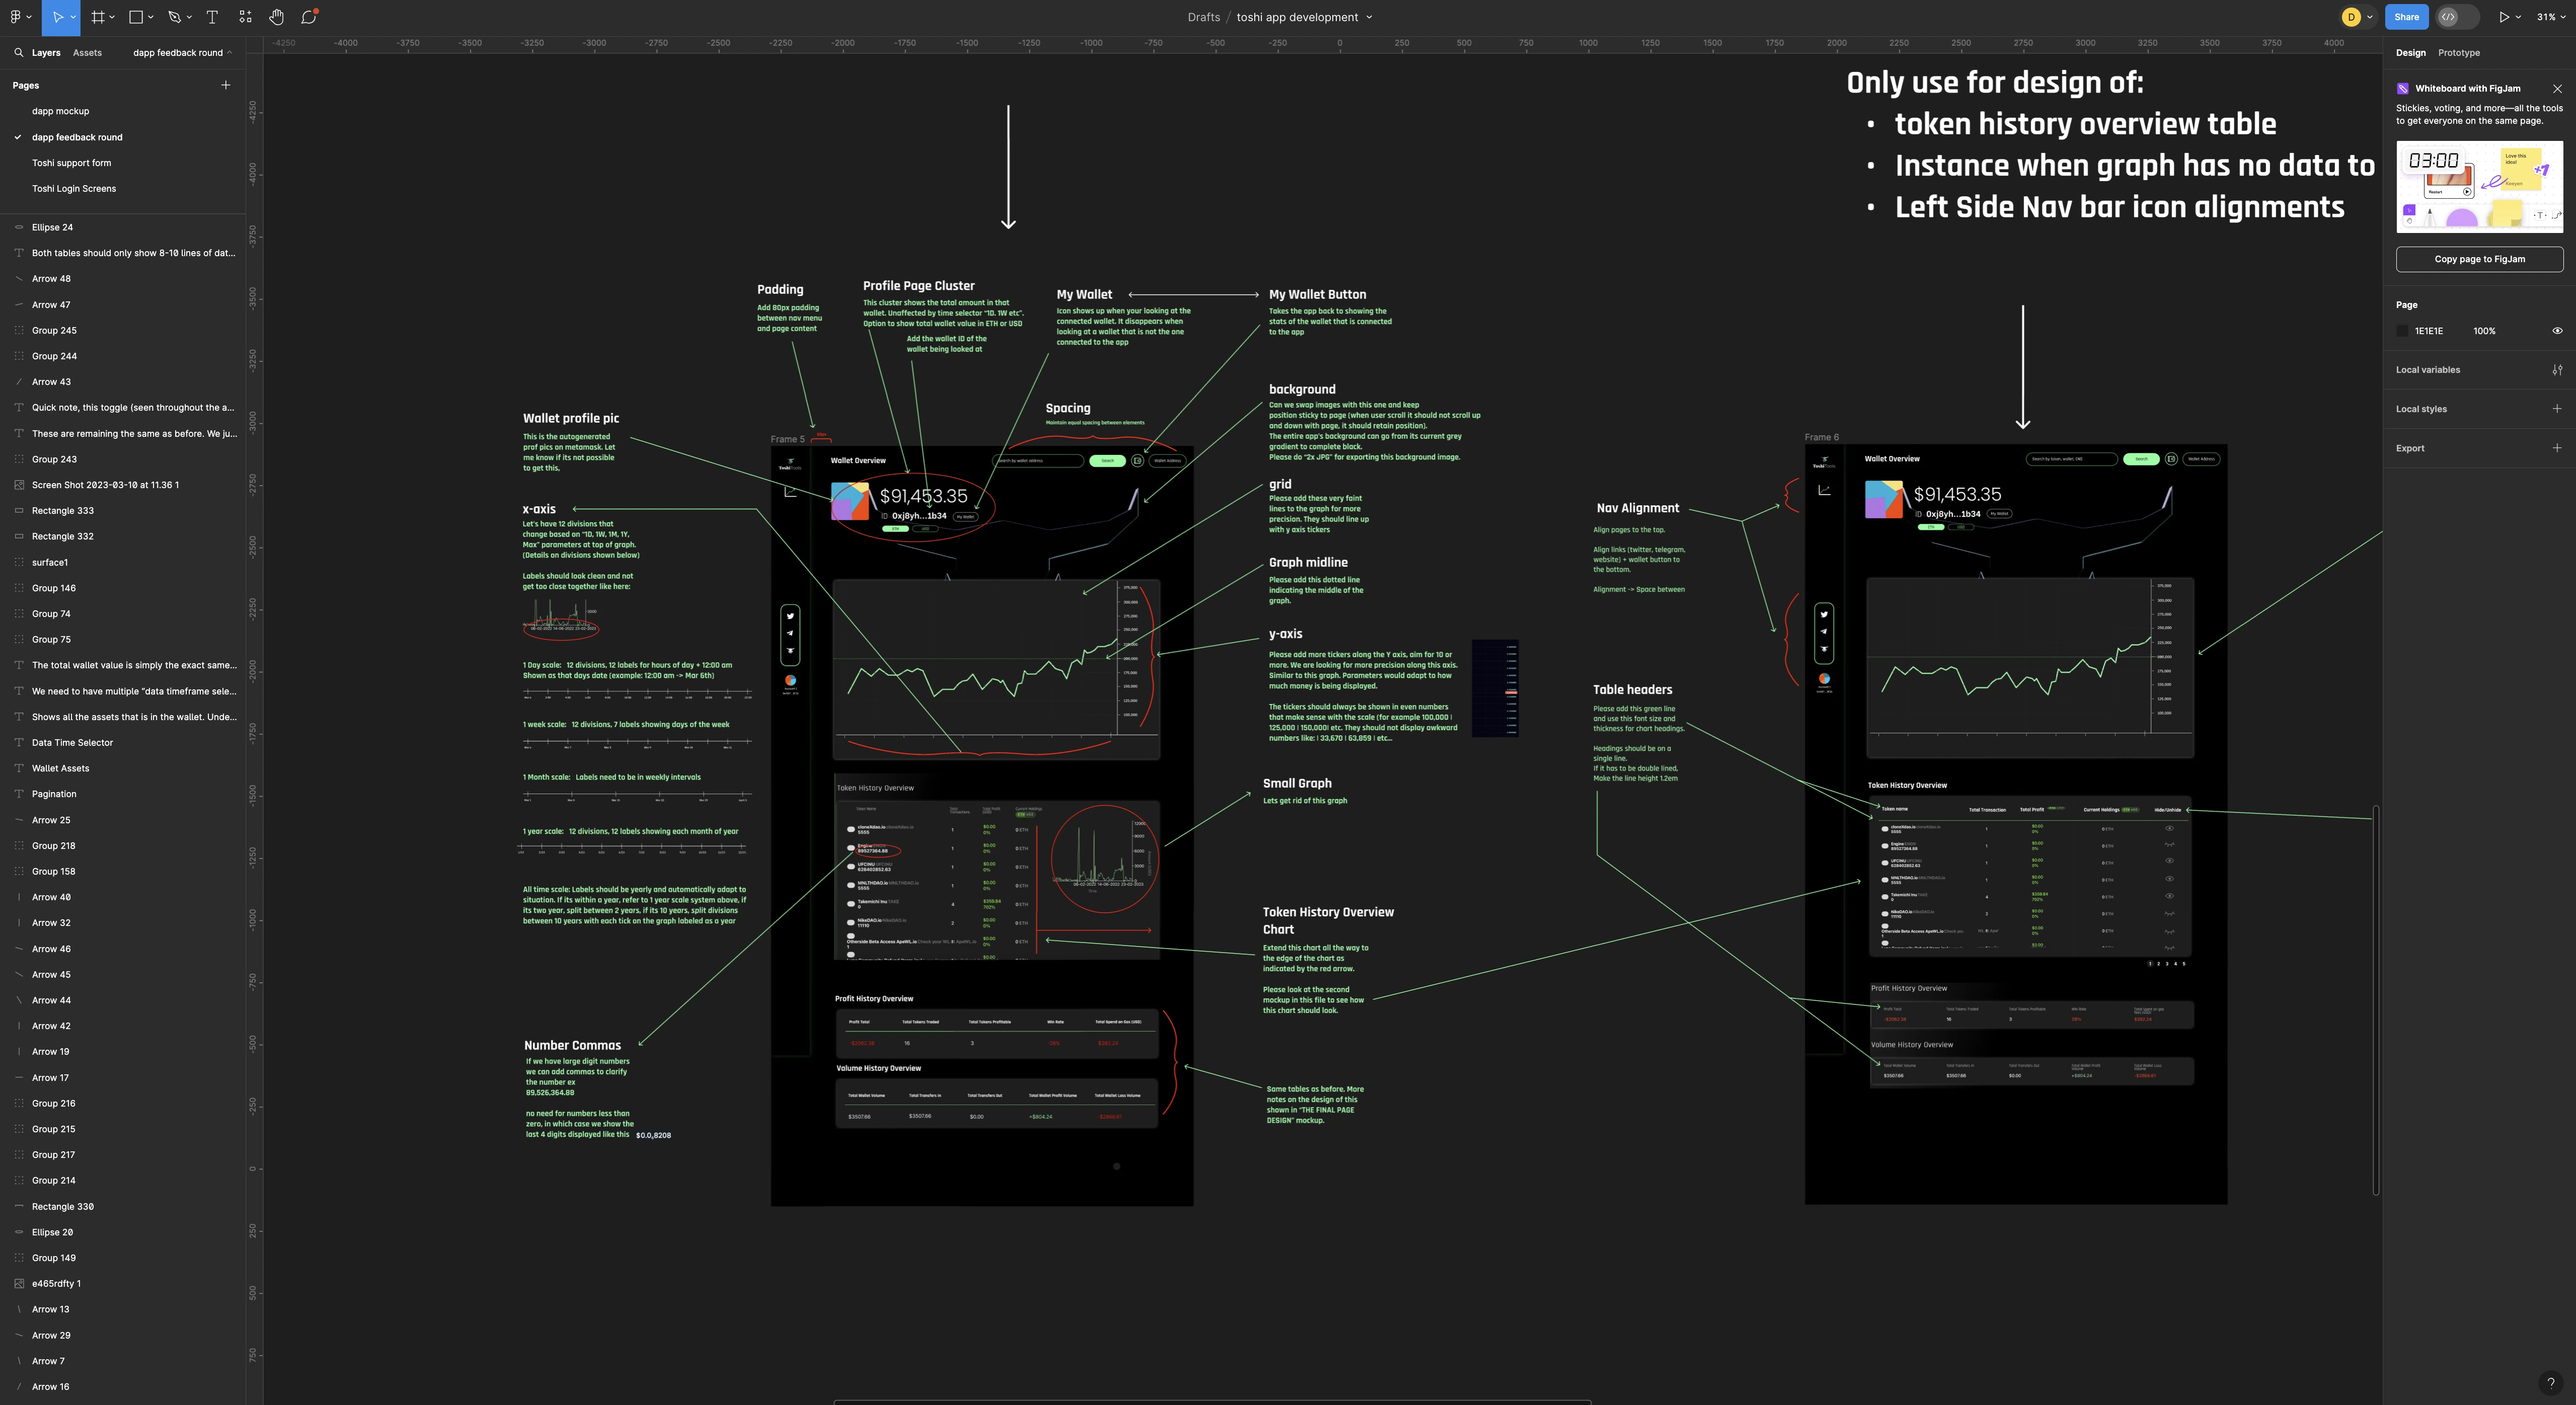Click the present play icon

pyautogui.click(x=2504, y=17)
